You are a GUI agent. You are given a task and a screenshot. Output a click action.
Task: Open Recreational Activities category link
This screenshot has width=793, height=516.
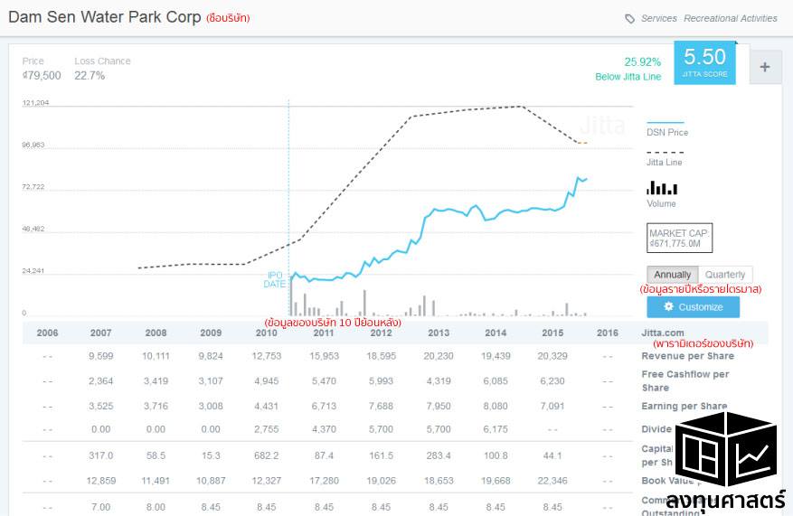(731, 18)
